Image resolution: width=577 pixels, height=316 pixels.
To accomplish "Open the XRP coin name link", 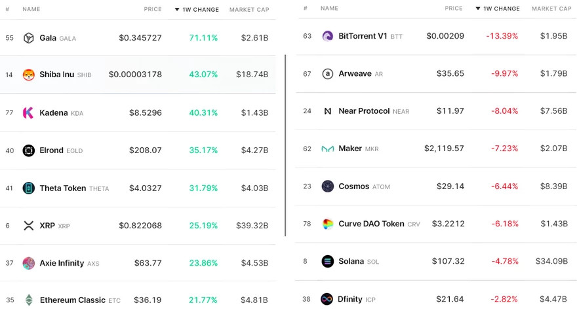I will point(47,226).
